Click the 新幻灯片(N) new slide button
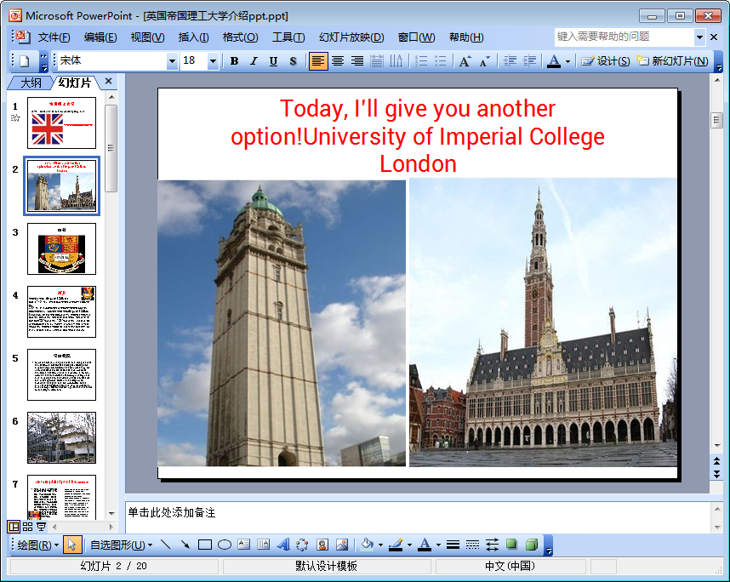This screenshot has height=582, width=730. [x=673, y=61]
